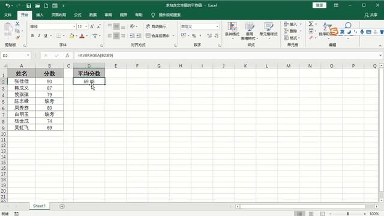The width and height of the screenshot is (384, 216).
Task: Open the Formulas (公式) tab
Action: [77, 15]
